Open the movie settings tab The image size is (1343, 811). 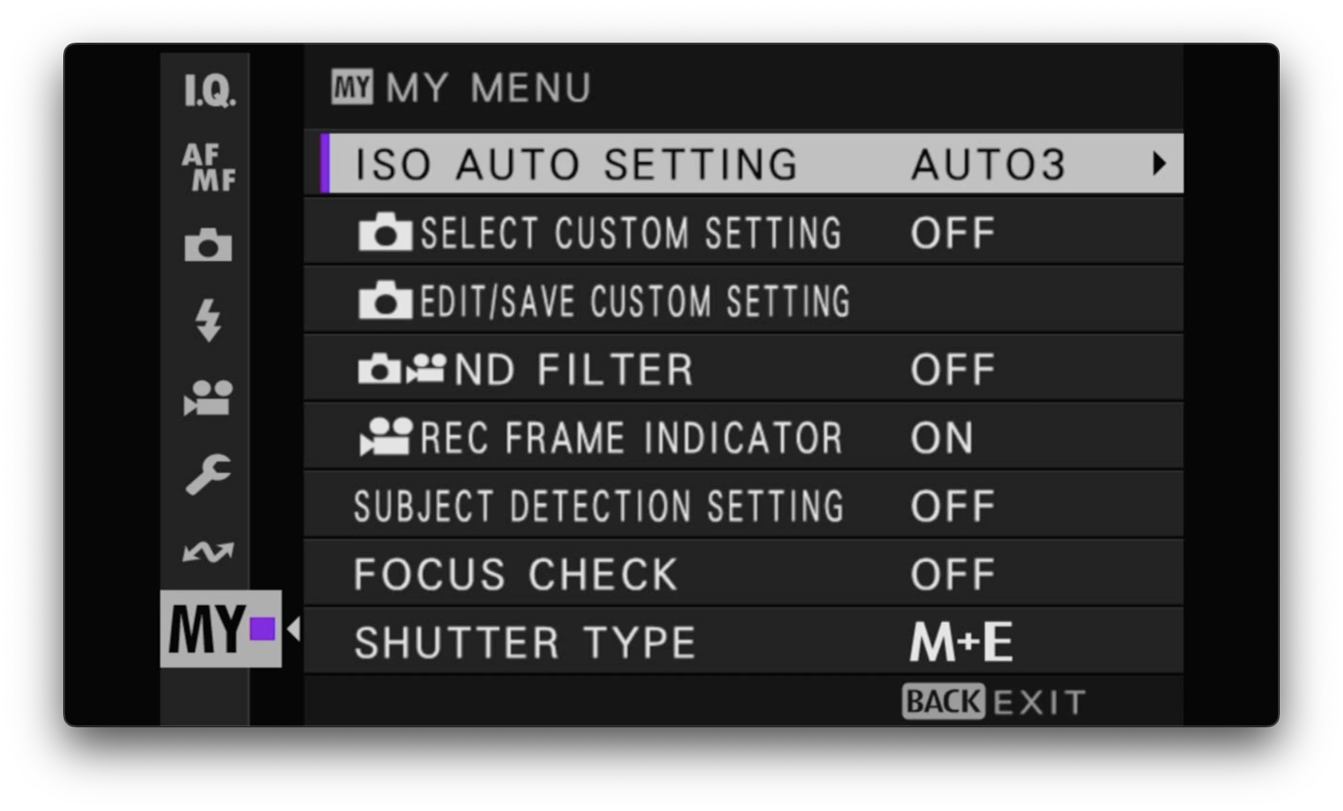(208, 399)
